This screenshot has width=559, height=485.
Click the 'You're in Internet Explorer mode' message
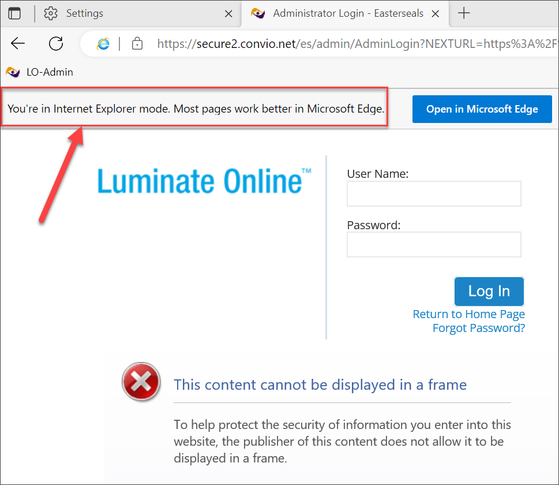point(196,109)
